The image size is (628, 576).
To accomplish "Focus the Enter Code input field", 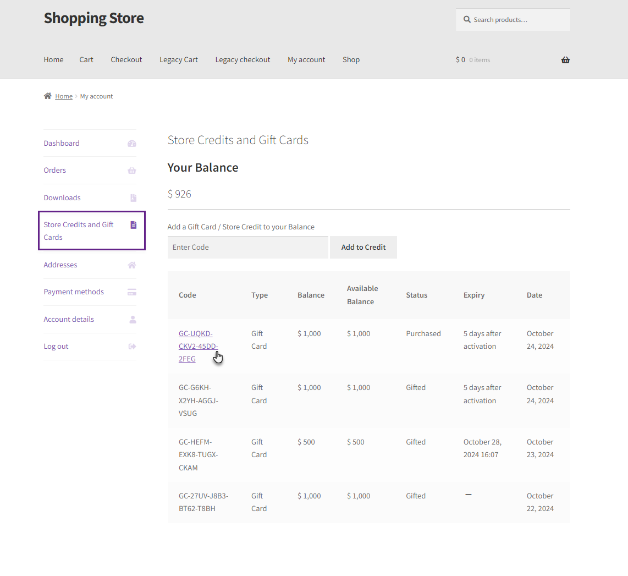I will coord(248,247).
